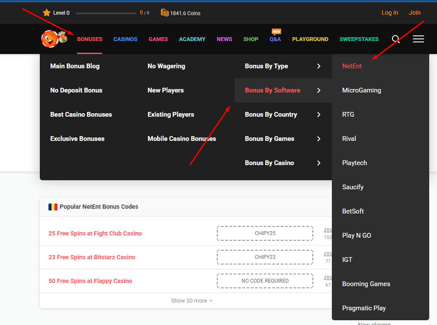The image size is (437, 325).
Task: Click users icon beside CHIPY25 code
Action: tap(328, 231)
